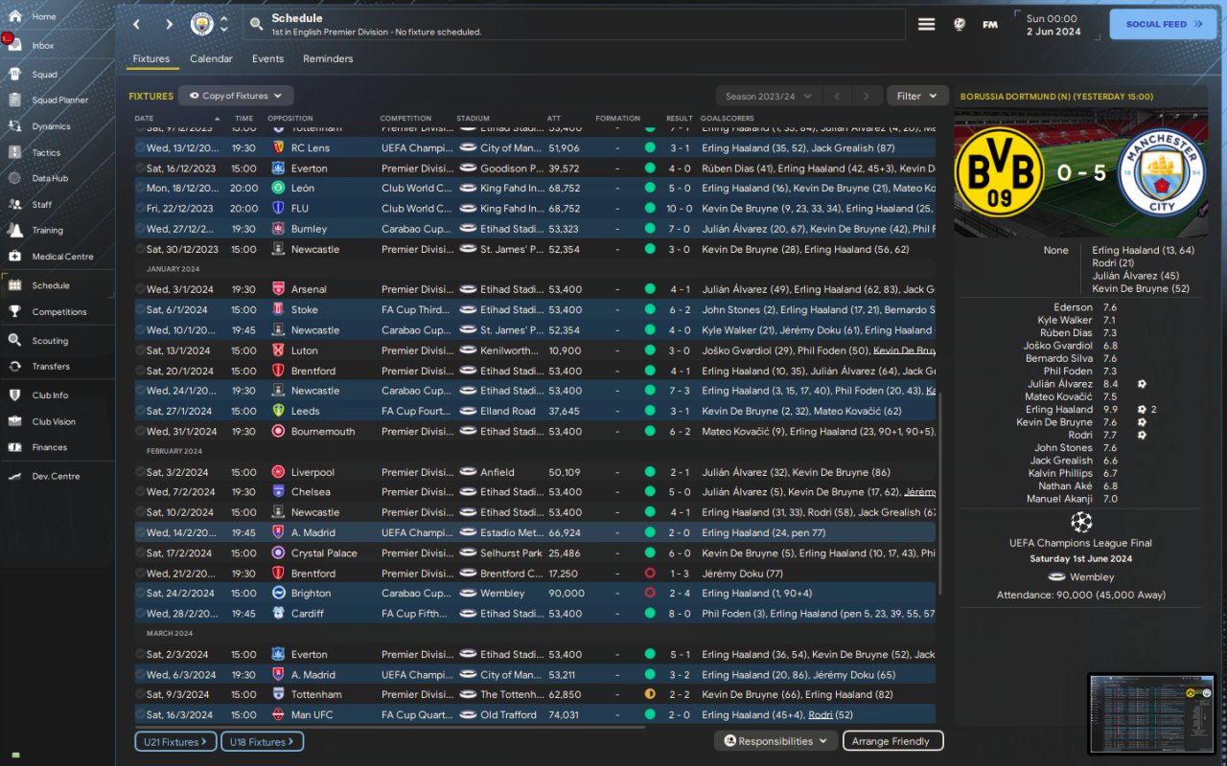Select the Arsenal fixture row
Viewport: 1227px width, 766px height.
(535, 289)
